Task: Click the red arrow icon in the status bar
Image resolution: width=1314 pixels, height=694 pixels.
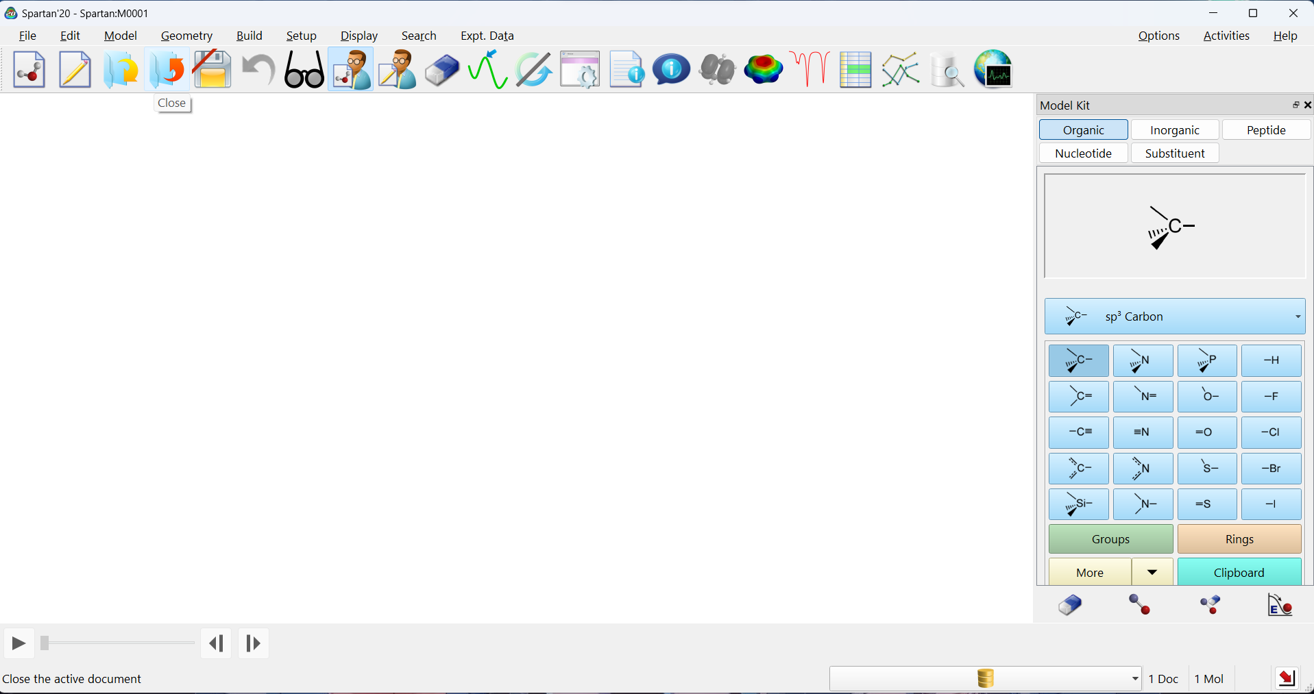Action: tap(1287, 678)
